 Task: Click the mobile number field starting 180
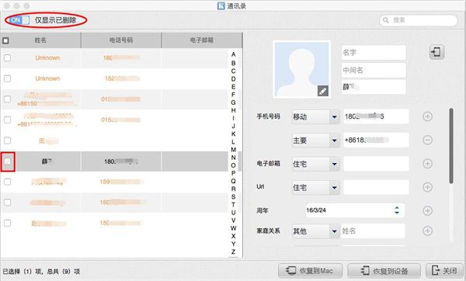376,116
